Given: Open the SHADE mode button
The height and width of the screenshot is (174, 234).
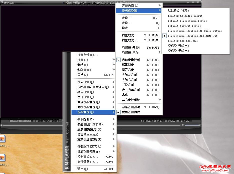Looking at the screenshot, I should point(145,121).
